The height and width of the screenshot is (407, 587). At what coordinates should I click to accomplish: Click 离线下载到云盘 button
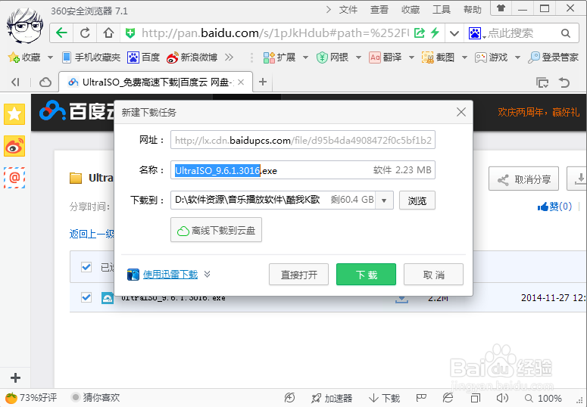point(216,230)
